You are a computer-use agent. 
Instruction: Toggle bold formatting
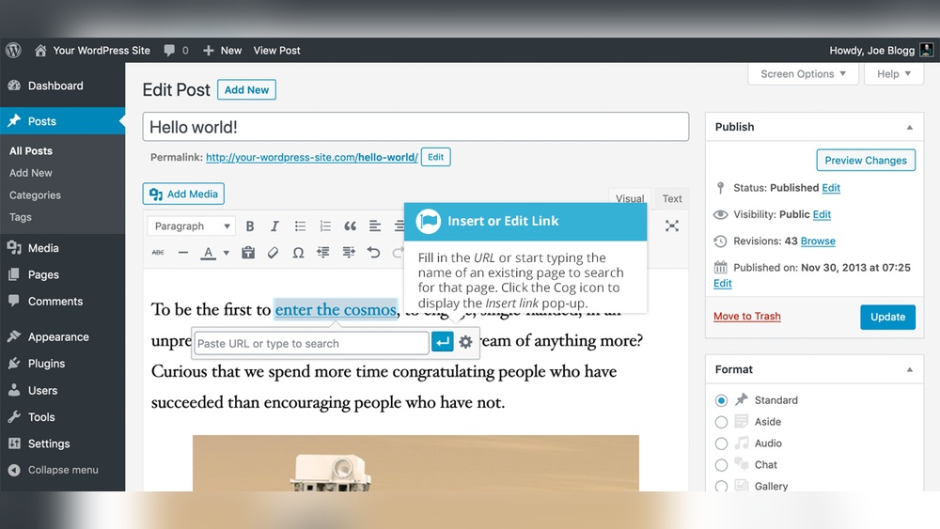tap(250, 226)
